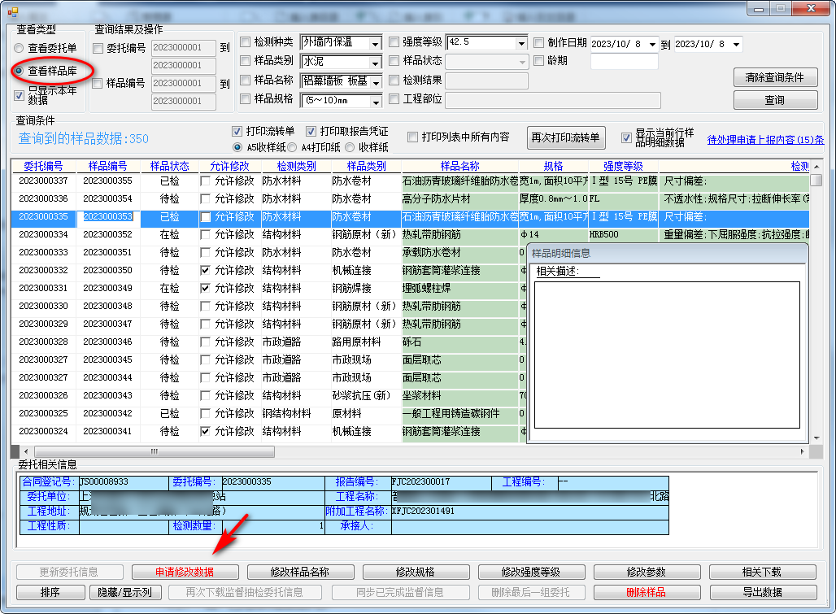Click 清除查询条件 button
This screenshot has width=836, height=614.
774,77
